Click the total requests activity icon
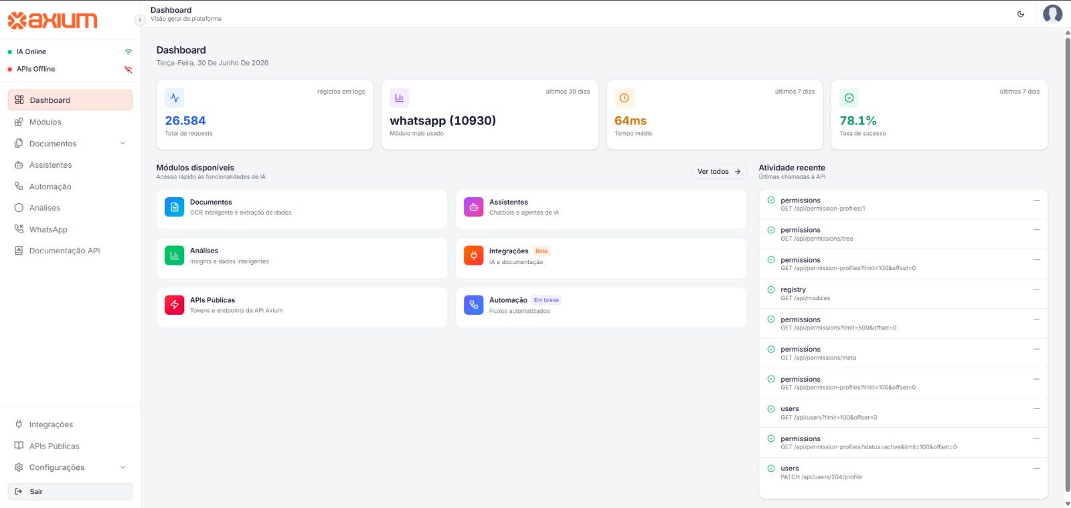Screen dimensions: 1071x508 pos(175,98)
